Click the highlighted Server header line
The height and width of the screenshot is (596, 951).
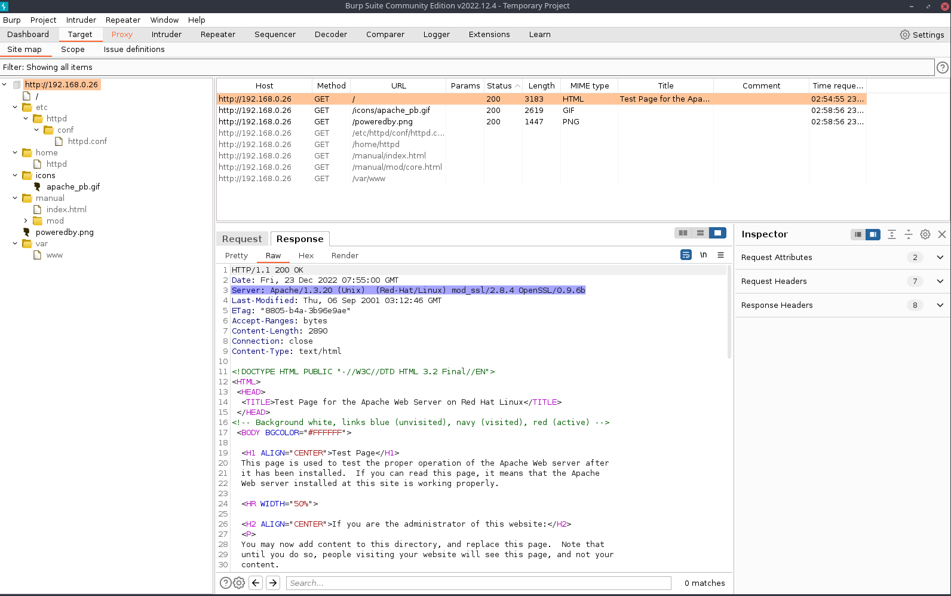409,290
